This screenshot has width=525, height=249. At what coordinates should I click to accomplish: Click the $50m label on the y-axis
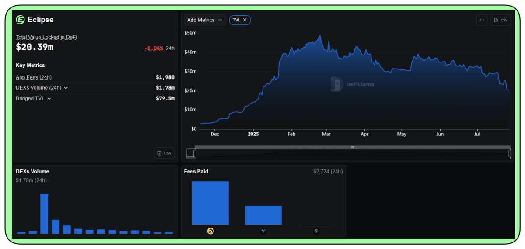[190, 33]
